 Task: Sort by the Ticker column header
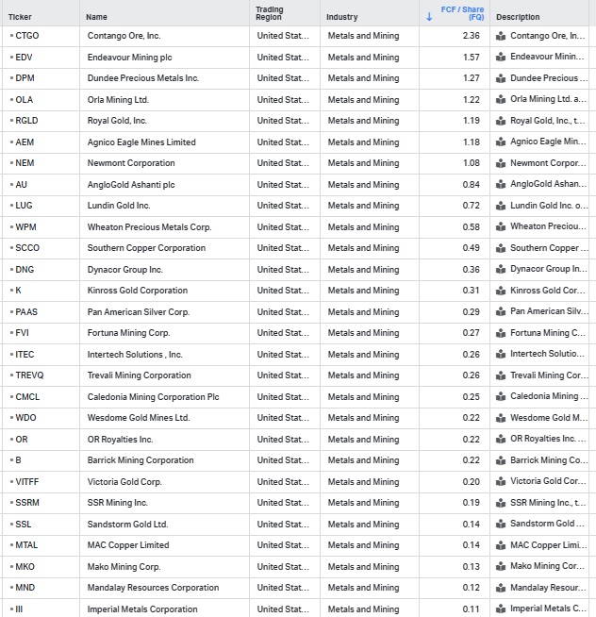(20, 17)
